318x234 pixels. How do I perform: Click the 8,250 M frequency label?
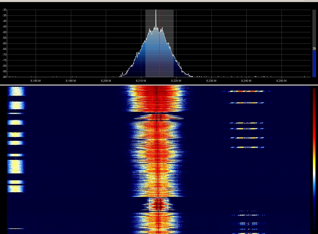point(281,81)
